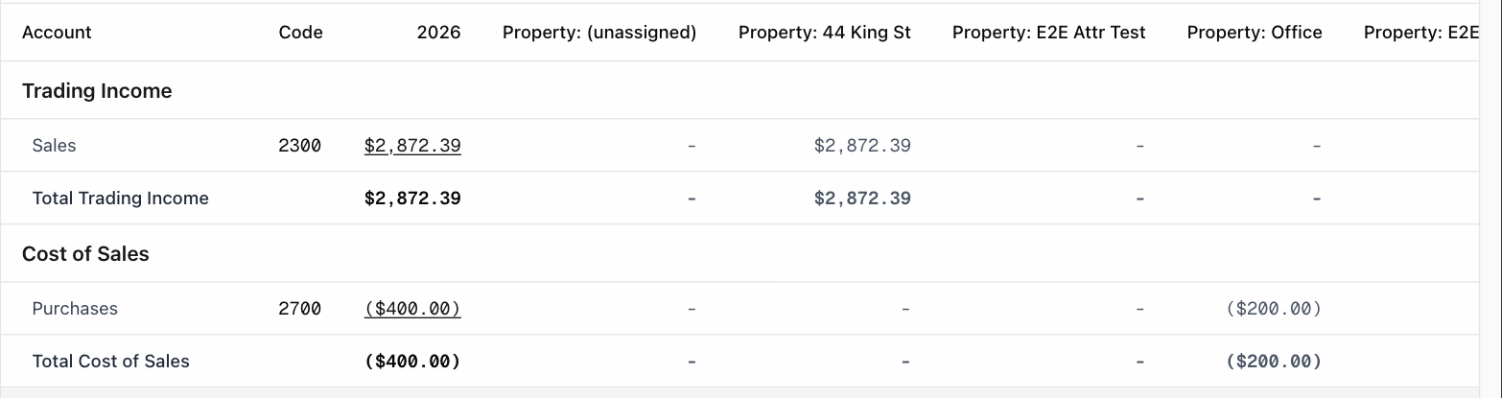
Task: Click the Account column header
Action: tap(57, 33)
